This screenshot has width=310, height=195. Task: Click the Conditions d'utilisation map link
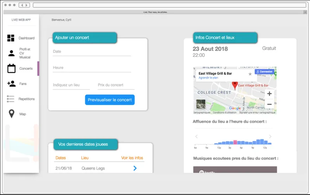(x=225, y=112)
